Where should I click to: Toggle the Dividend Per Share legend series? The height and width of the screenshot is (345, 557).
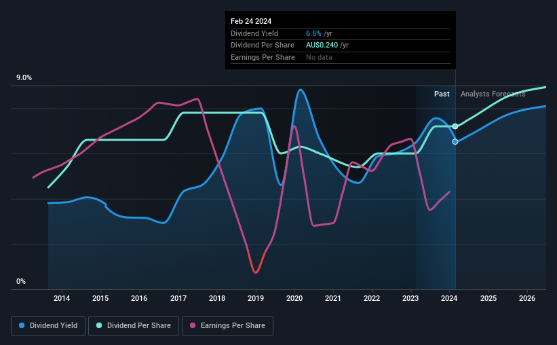134,326
